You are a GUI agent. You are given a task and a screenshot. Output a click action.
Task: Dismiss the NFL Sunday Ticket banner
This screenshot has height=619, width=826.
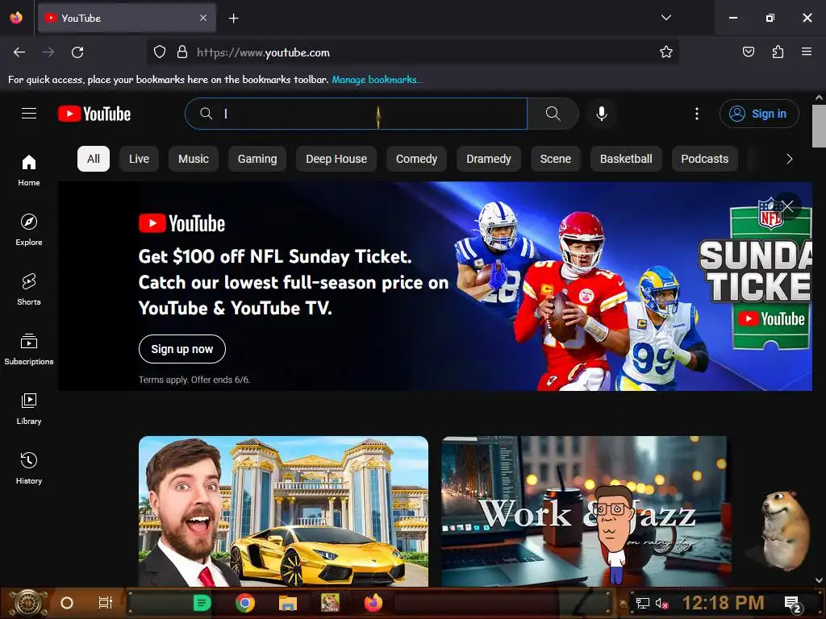click(787, 206)
